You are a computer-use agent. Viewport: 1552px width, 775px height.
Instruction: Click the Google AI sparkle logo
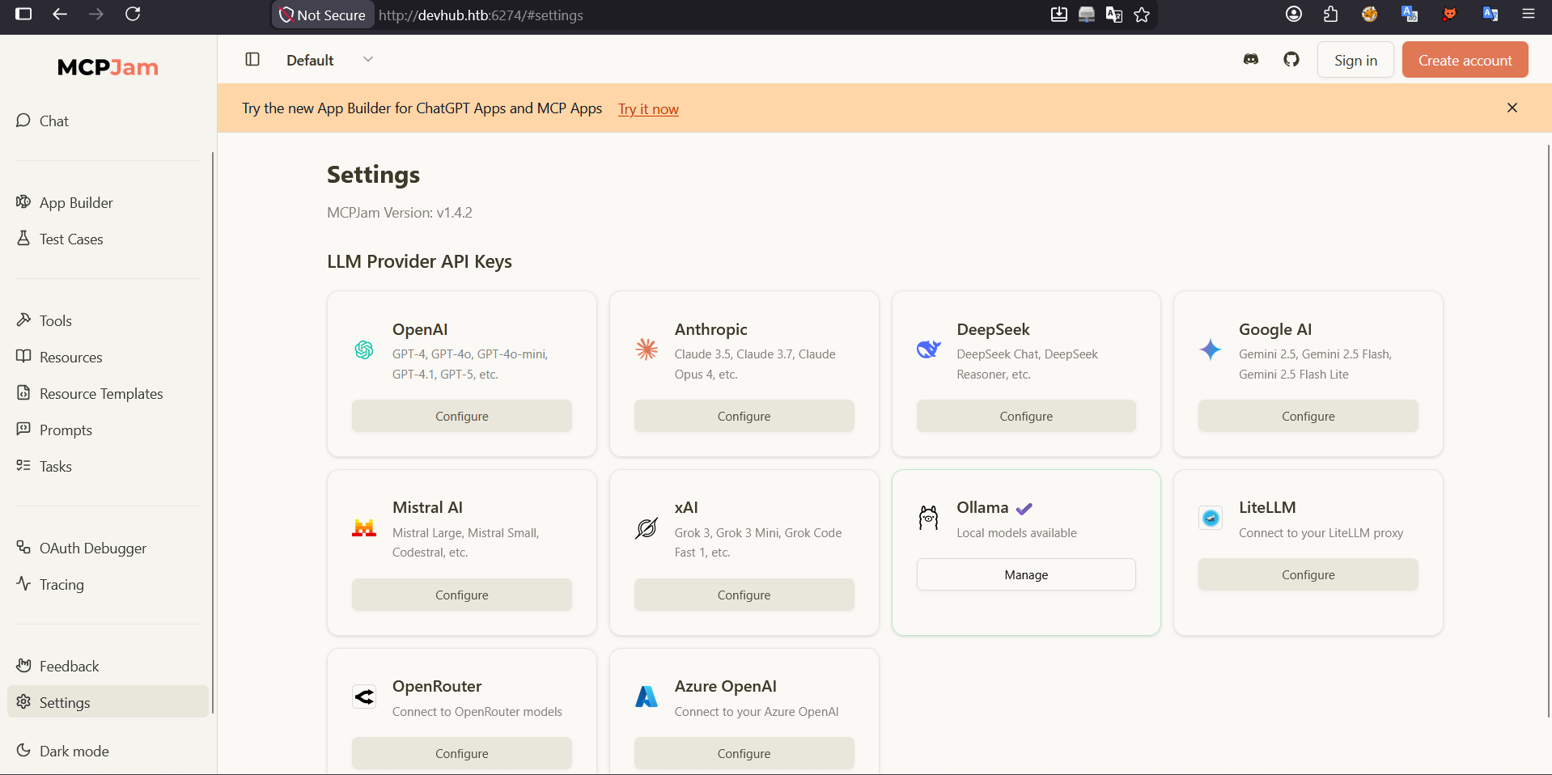[x=1211, y=349]
